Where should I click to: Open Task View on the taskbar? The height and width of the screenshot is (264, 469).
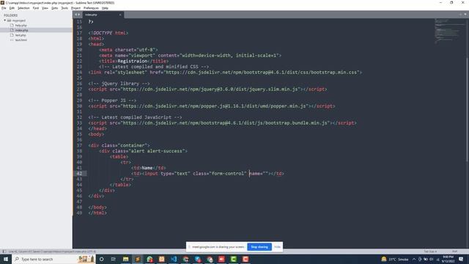tap(114, 259)
